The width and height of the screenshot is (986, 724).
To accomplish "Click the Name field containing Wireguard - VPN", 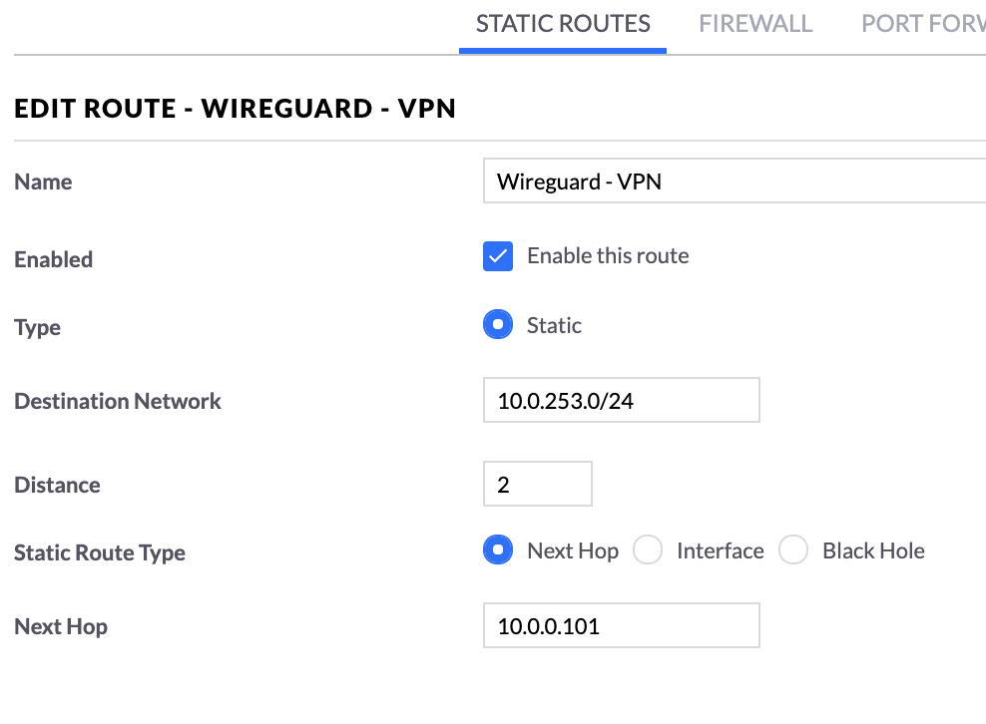I will tap(735, 181).
